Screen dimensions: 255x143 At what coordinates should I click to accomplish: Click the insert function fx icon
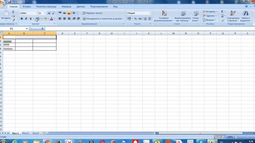43,29
